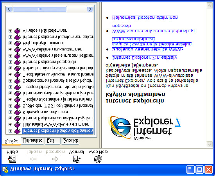Open the Suojaudu väärennetyiltä WWW-sivuilta link
This screenshot has width=215, height=176.
click(152, 44)
